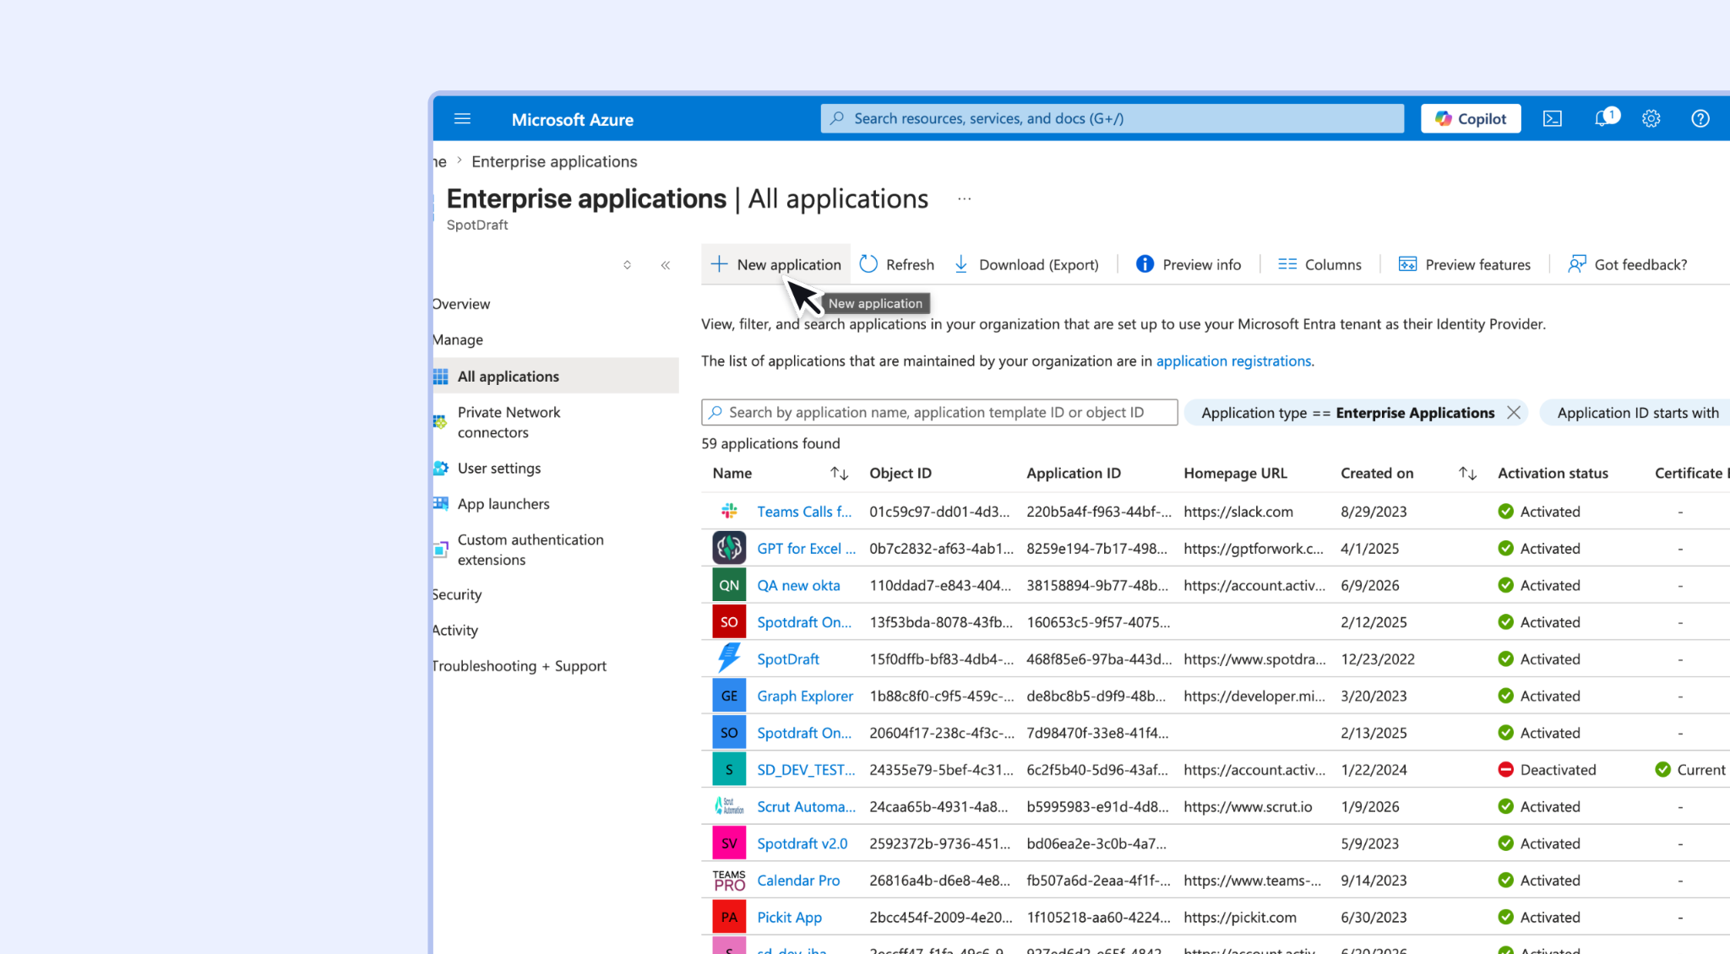Viewport: 1730px width, 954px height.
Task: Open the Spotdraft v2.0 application
Action: point(802,844)
